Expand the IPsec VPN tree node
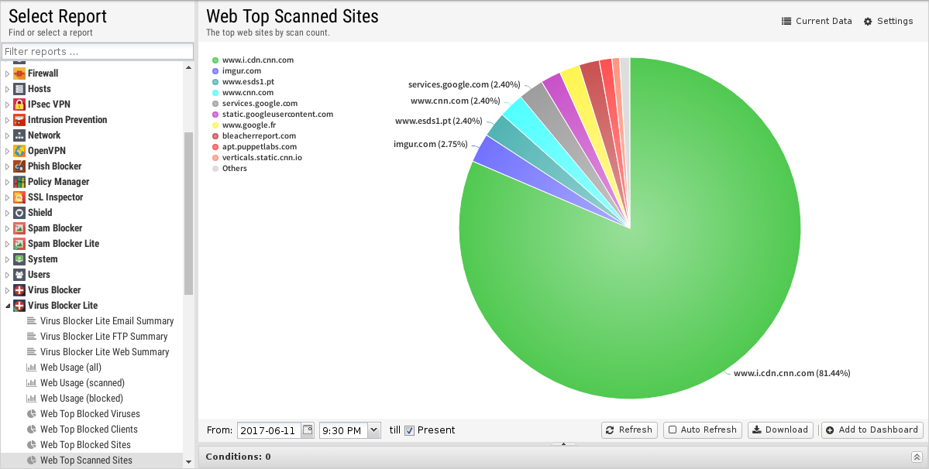The width and height of the screenshot is (929, 469). pyautogui.click(x=7, y=104)
